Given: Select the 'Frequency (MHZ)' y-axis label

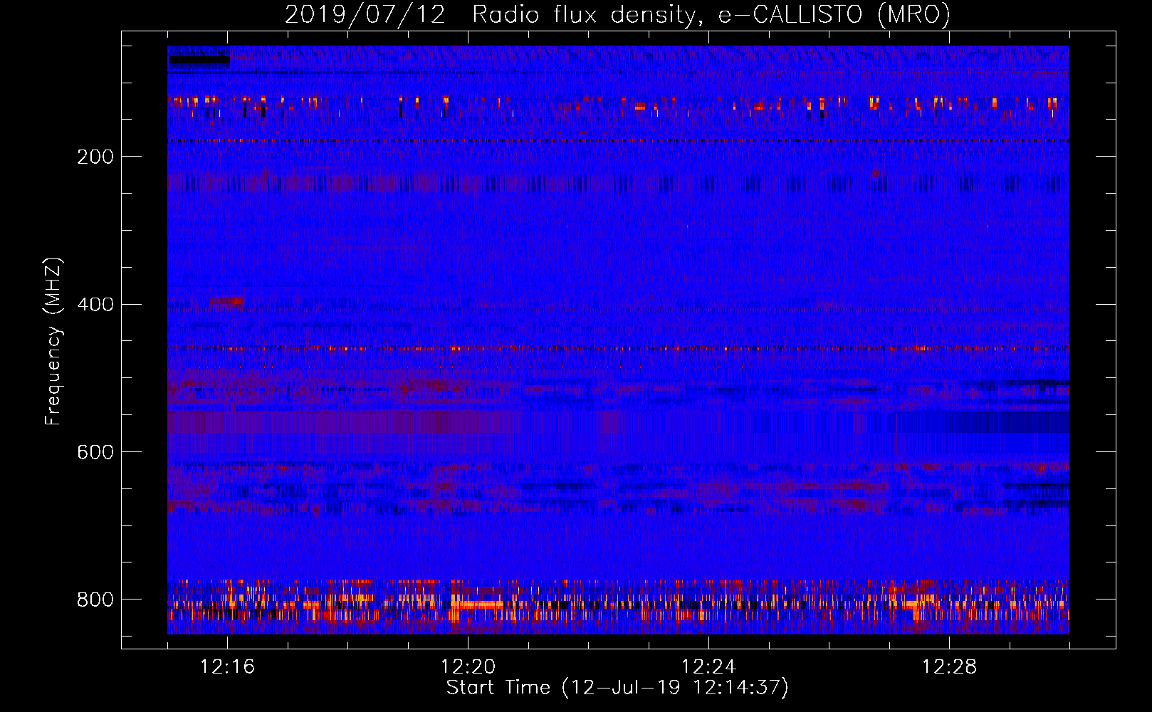Looking at the screenshot, I should (53, 341).
